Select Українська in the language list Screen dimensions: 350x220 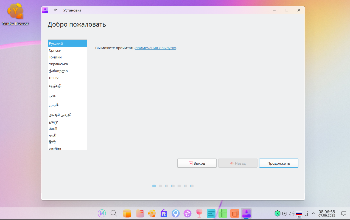67,64
